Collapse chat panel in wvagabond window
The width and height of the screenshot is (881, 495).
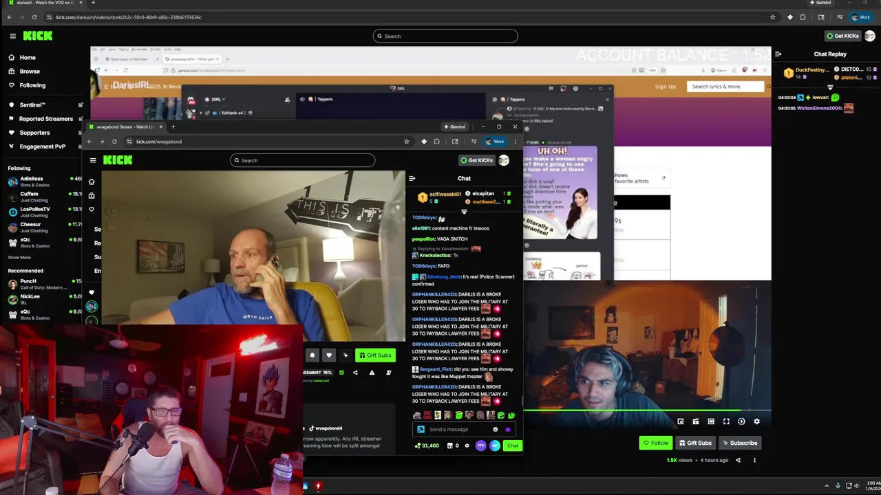point(412,179)
